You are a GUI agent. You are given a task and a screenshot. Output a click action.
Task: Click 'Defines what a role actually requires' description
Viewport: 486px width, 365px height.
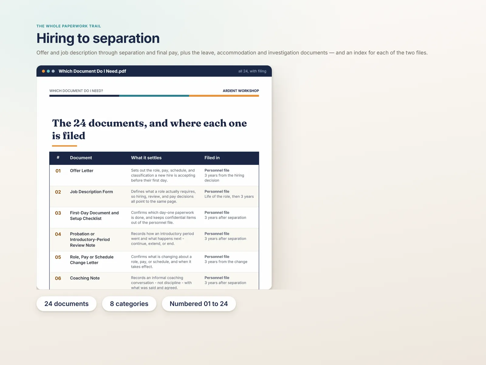coord(163,196)
